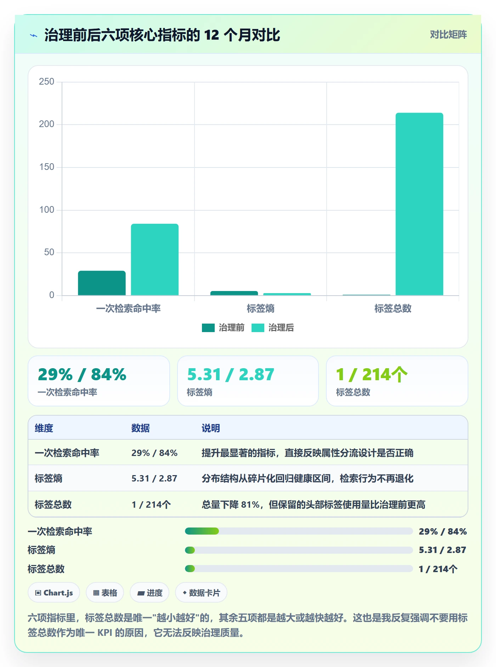Click the diamond icon in 数据卡片 chip

pos(185,593)
